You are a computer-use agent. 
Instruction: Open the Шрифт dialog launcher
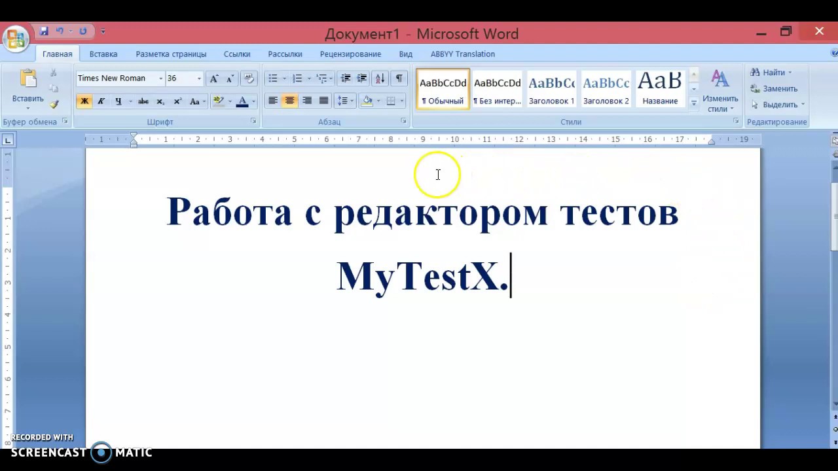253,122
